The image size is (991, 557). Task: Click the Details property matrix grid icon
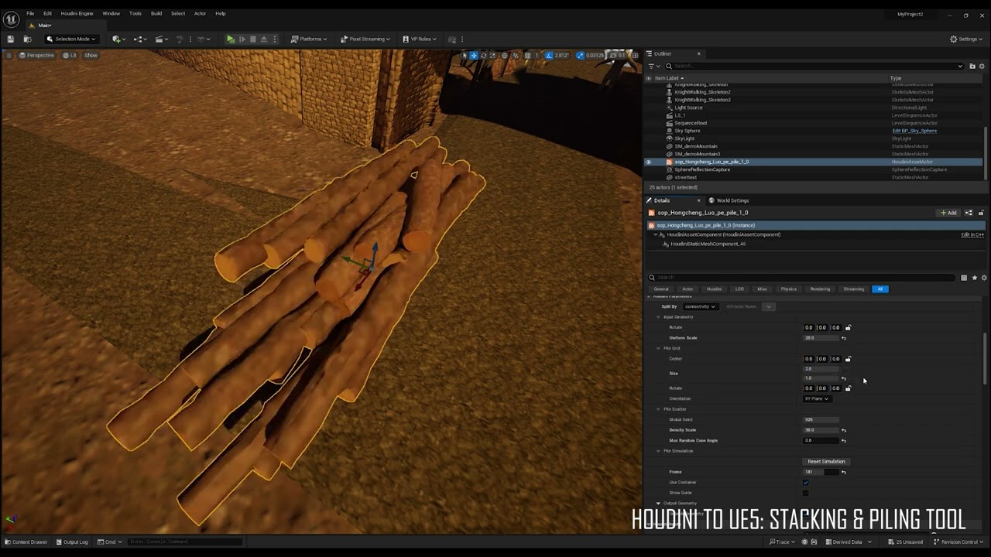[x=964, y=278]
